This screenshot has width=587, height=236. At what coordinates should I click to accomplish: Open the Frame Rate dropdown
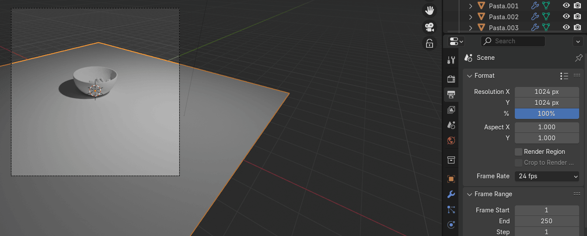[x=547, y=176]
